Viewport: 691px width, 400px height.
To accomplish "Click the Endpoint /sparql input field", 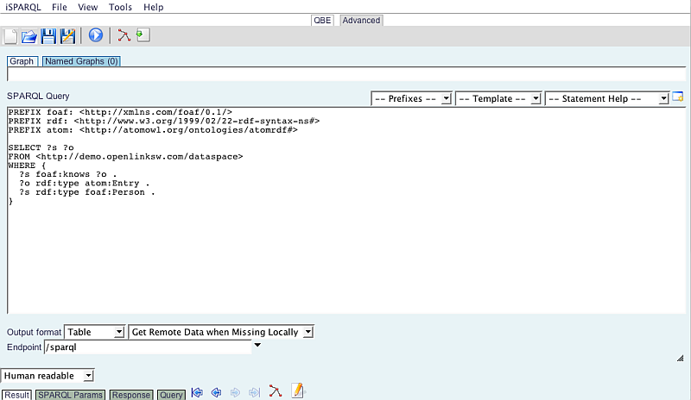I will click(148, 347).
